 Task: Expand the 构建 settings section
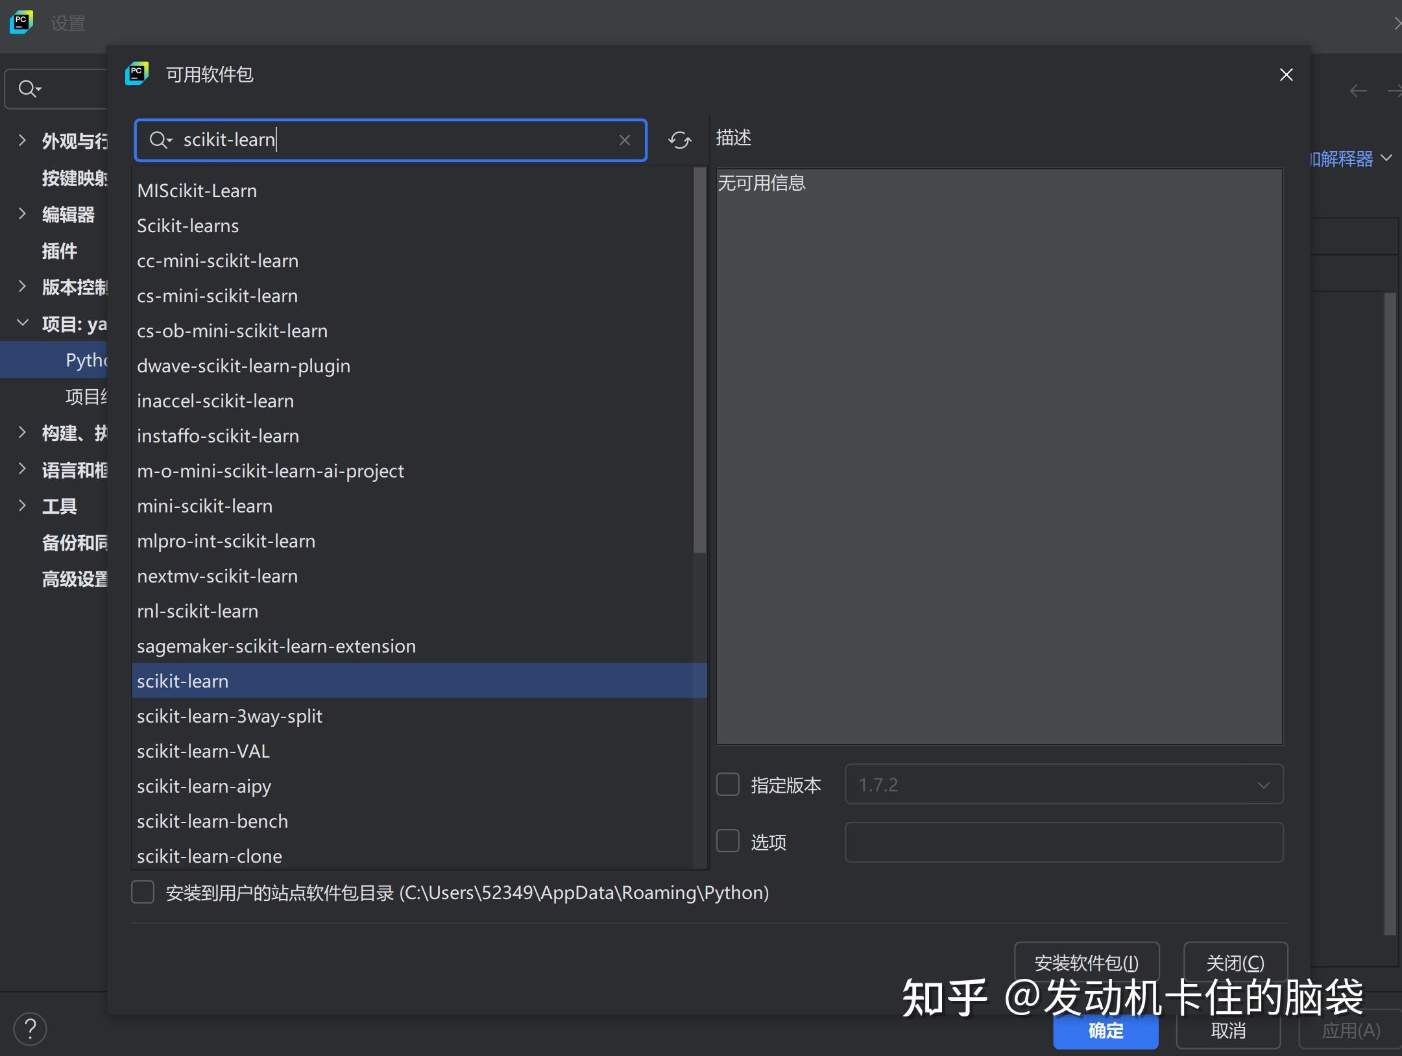(22, 432)
